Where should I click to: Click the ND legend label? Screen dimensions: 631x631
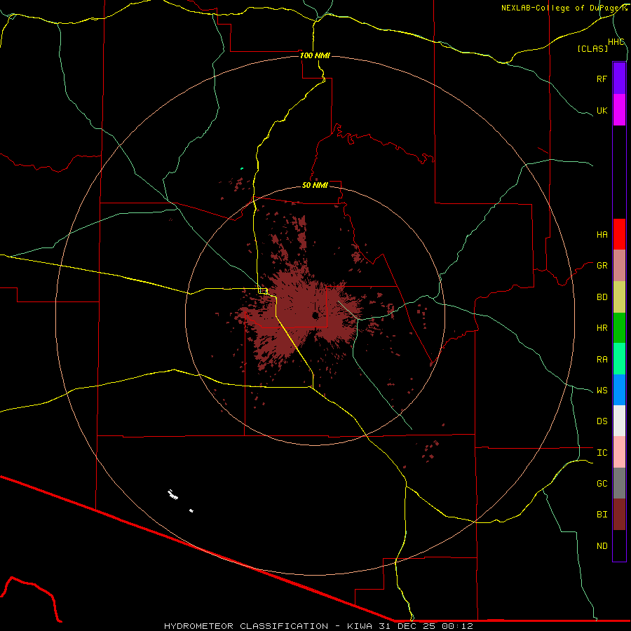tap(602, 546)
